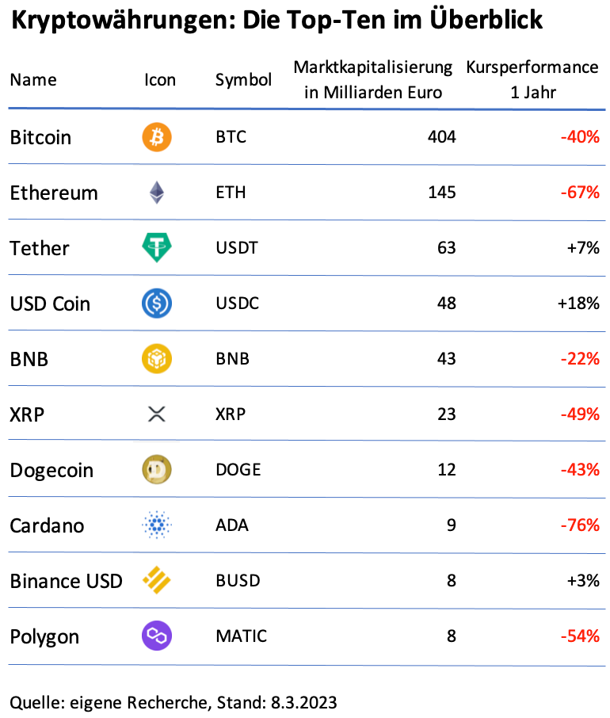Click Ethereum's -67% performance value

(579, 193)
